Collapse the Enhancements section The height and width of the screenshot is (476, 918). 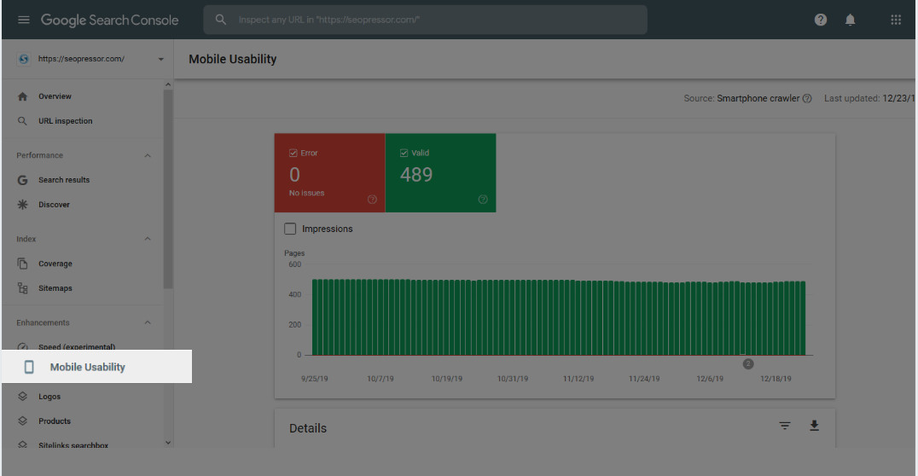(148, 322)
